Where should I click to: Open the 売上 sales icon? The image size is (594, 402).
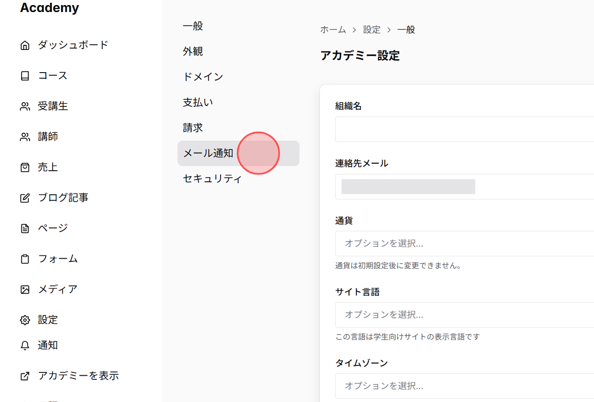click(24, 167)
